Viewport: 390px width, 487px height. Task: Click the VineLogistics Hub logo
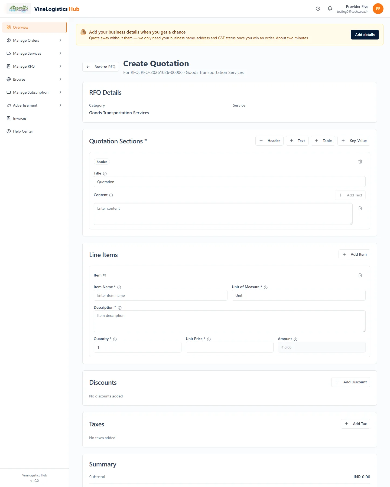(x=19, y=9)
